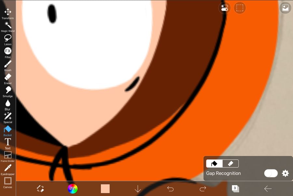This screenshot has width=293, height=196.
Task: Select the Smudge tool
Action: click(x=8, y=92)
